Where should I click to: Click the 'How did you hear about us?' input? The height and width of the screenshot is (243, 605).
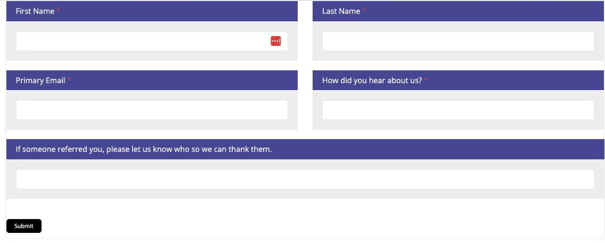point(457,110)
